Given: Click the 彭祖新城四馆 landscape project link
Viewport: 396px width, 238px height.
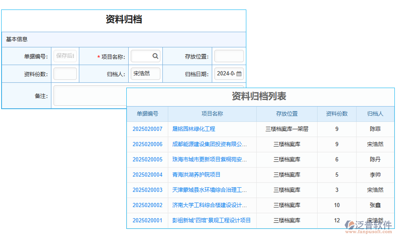Looking at the screenshot, I should [212, 221].
